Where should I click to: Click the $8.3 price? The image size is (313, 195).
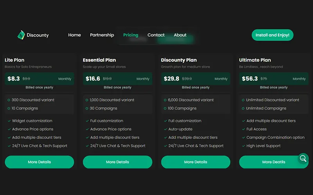14,79
